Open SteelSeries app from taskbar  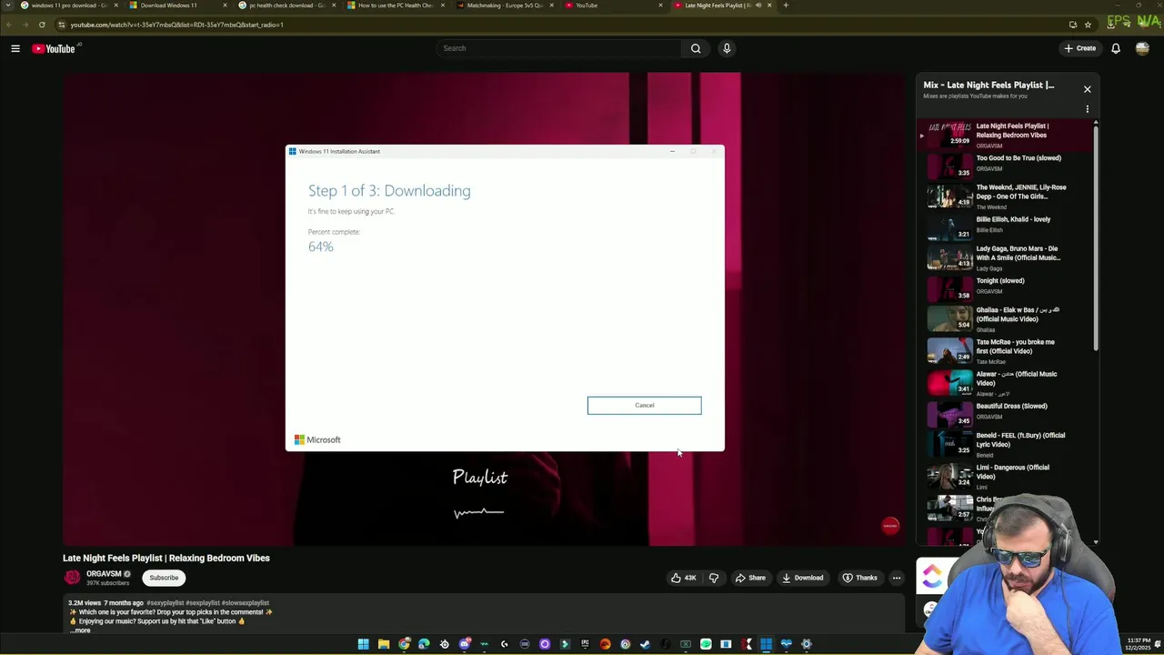coord(444,644)
